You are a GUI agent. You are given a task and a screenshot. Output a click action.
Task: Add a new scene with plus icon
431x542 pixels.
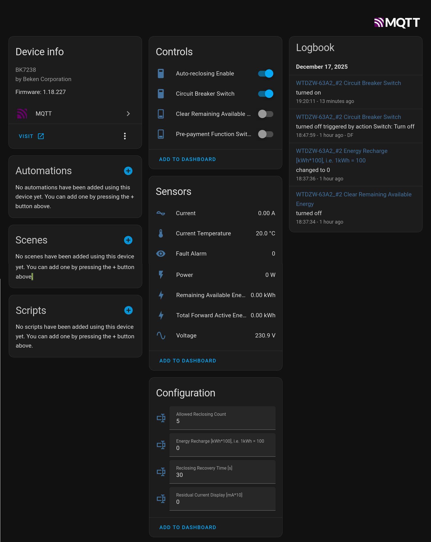128,240
